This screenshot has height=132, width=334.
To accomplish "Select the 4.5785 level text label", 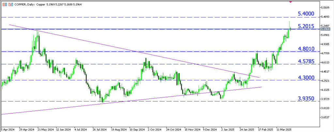I will click(306, 61).
